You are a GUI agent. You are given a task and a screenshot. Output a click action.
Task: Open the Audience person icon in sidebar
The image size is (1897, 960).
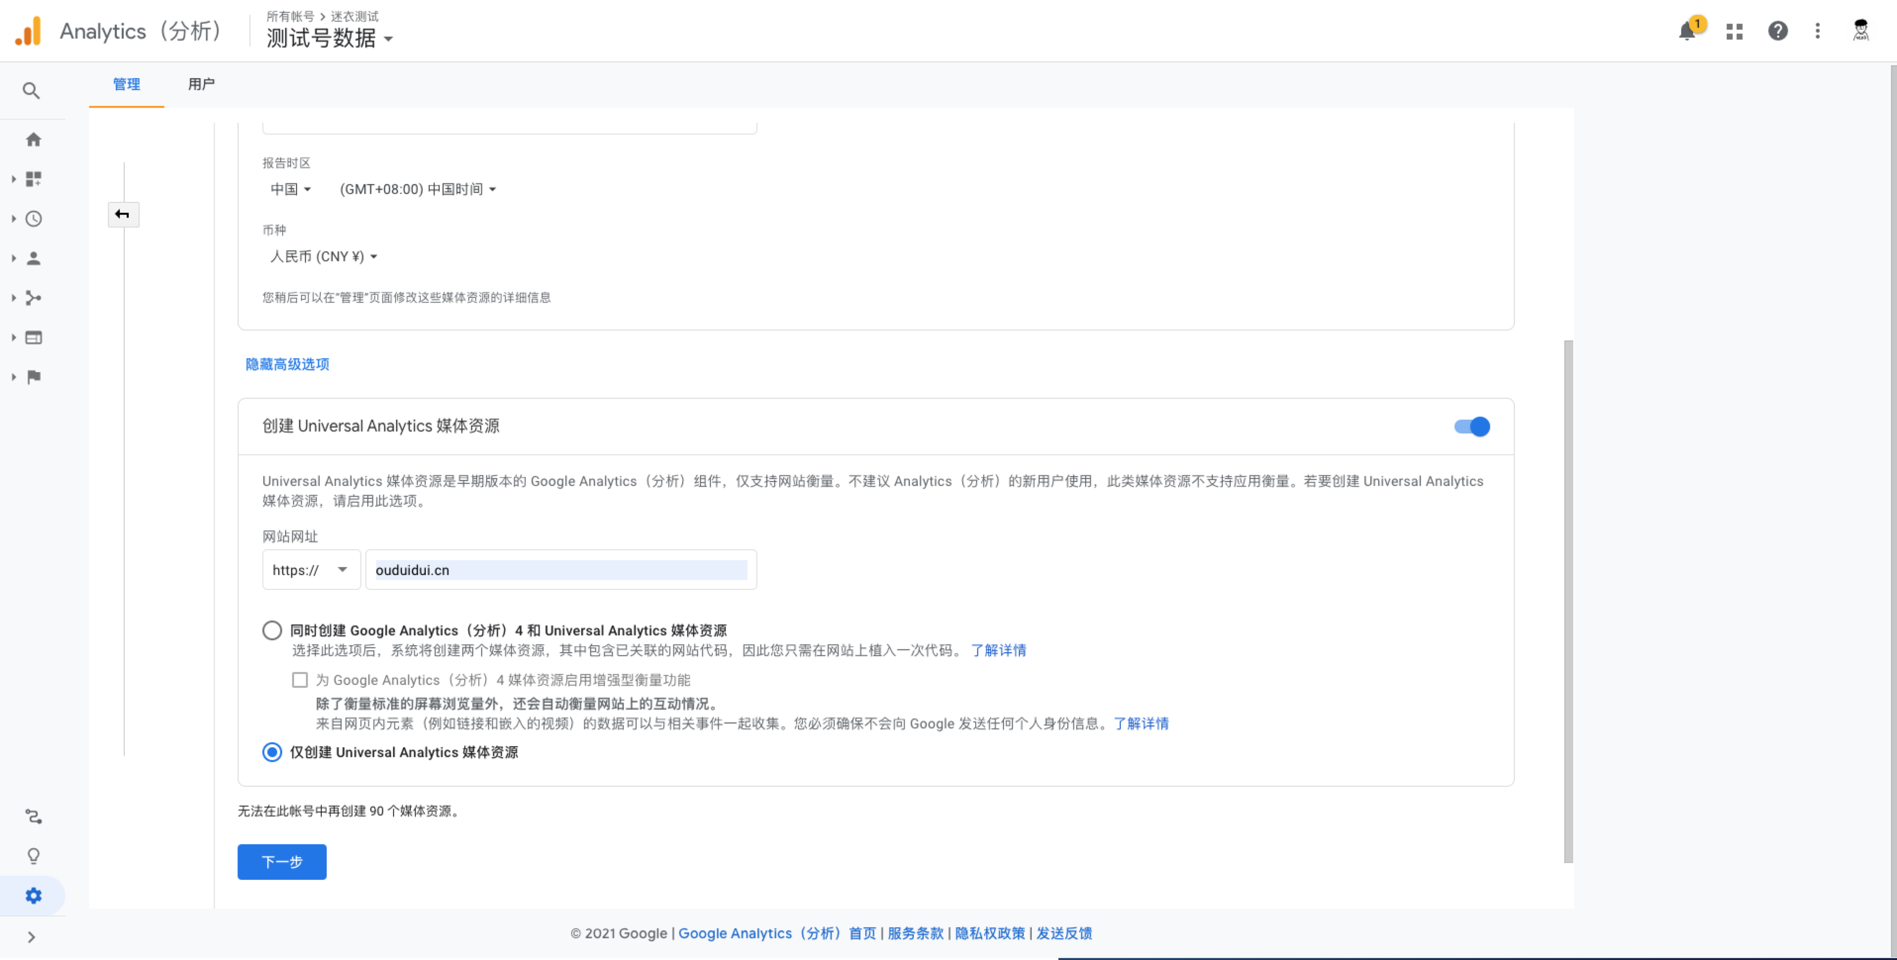click(x=33, y=258)
